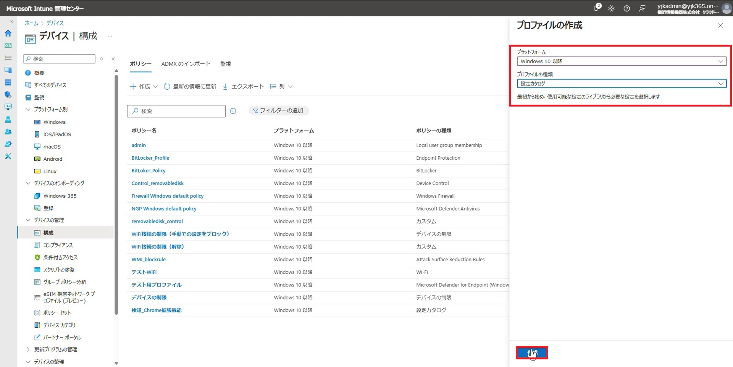Collapse the デバイスの整理 section
This screenshot has height=367, width=733.
(x=28, y=362)
